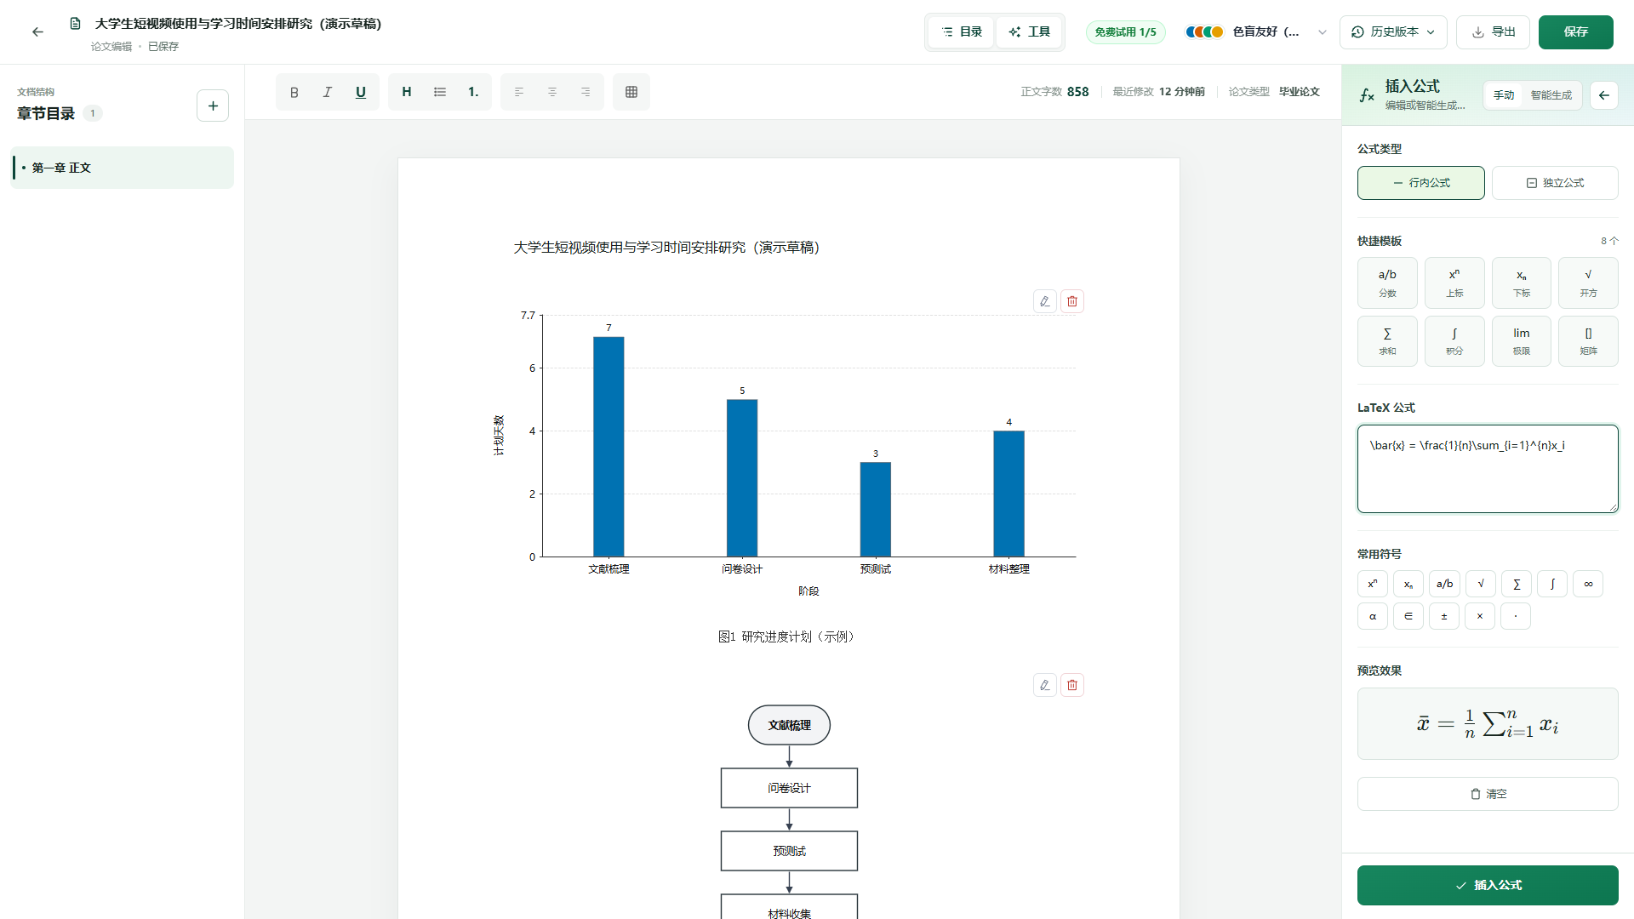Delete the flowchart figure
This screenshot has height=919, width=1634.
1072,685
